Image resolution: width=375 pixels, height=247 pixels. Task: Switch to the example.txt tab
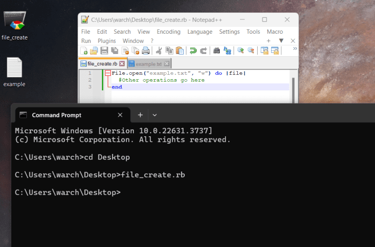click(x=148, y=64)
